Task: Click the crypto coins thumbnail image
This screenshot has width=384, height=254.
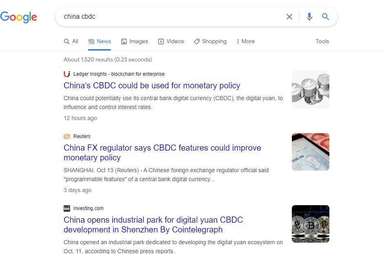Action: 310,224
